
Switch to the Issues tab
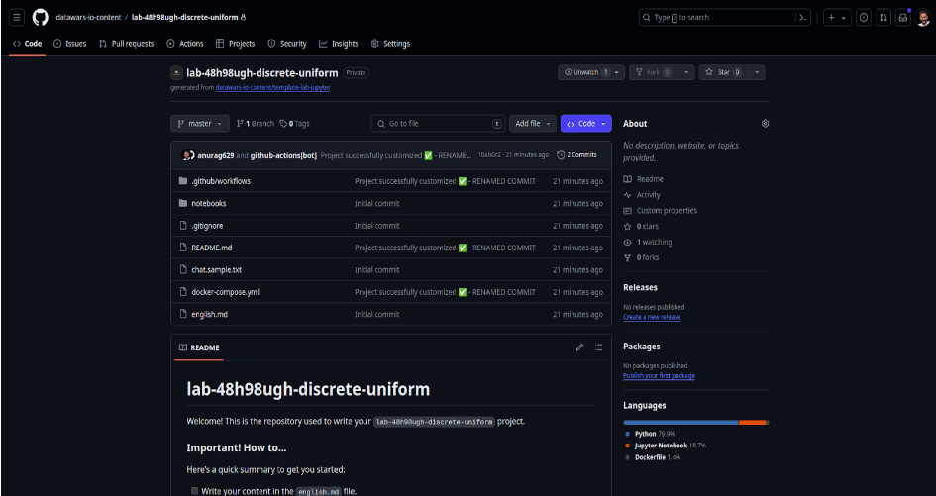coord(70,44)
